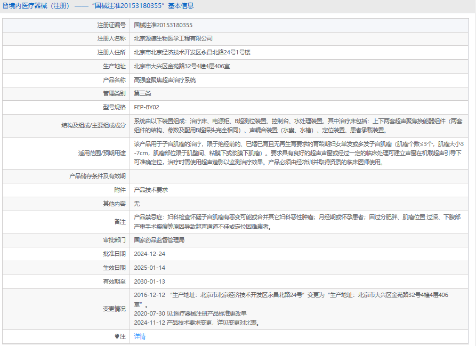Screen dimensions: 476x346
Task: Click the expiry date 2030-01-13
Action: (x=149, y=281)
